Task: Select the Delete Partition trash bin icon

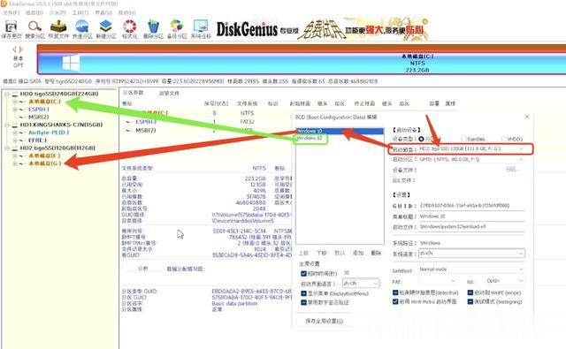Action: [153, 29]
